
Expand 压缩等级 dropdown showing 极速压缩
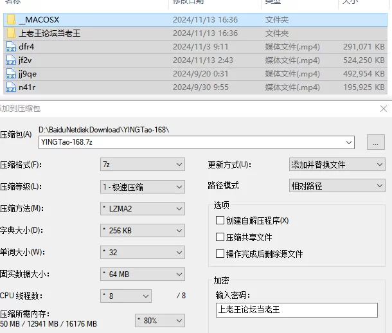pyautogui.click(x=143, y=186)
